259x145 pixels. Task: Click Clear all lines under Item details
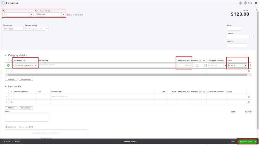click(x=26, y=108)
